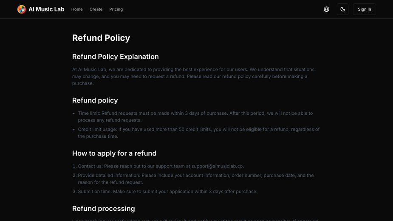Go to the Home nav link
This screenshot has width=393, height=221.
77,9
